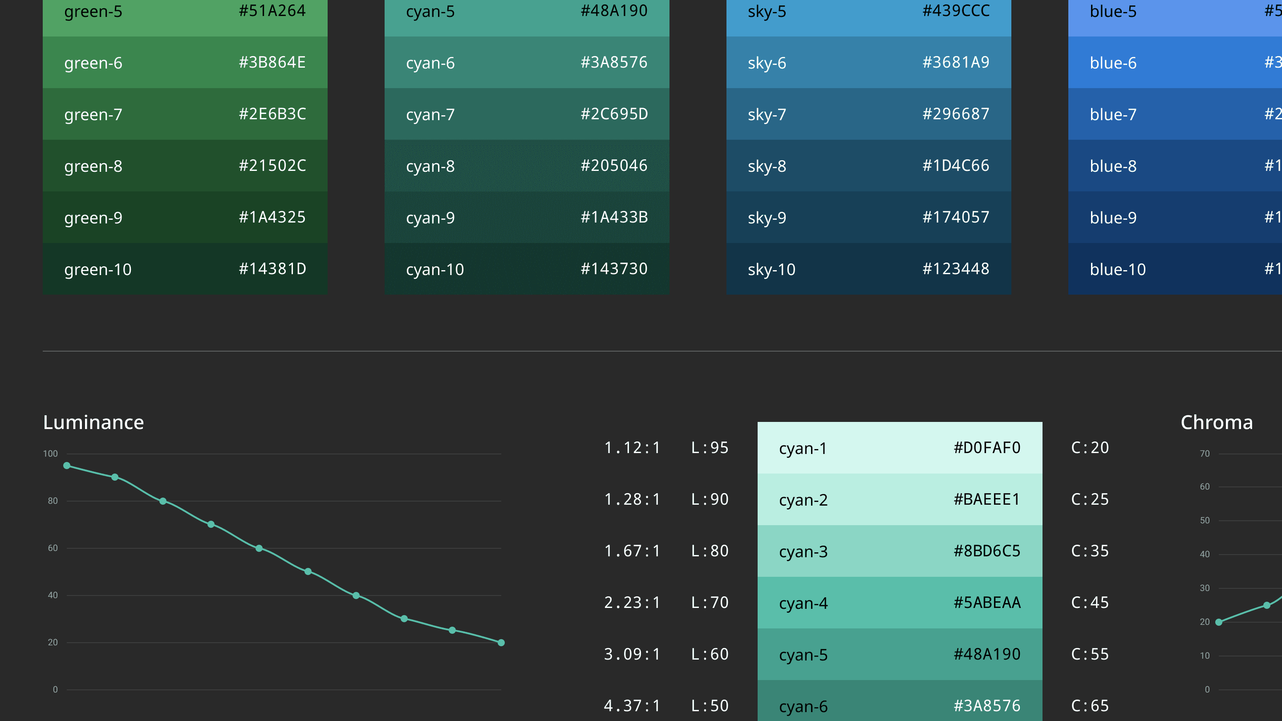Click first point on Chroma curve
The width and height of the screenshot is (1282, 721).
click(1219, 622)
